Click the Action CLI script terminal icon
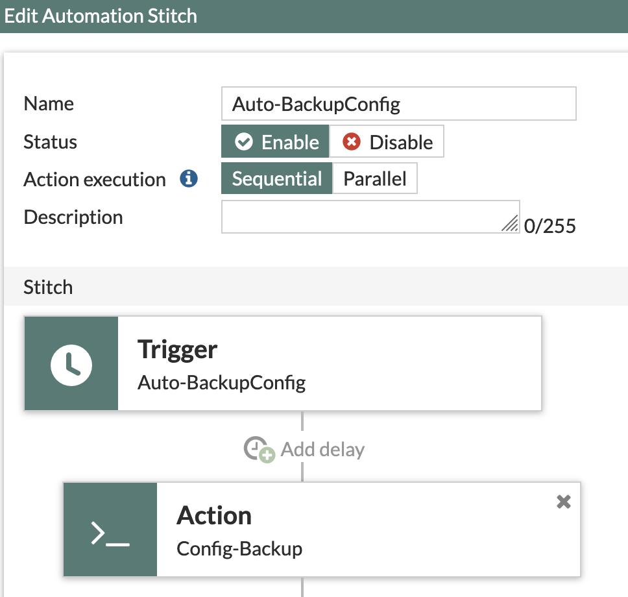This screenshot has height=597, width=628. (x=110, y=533)
